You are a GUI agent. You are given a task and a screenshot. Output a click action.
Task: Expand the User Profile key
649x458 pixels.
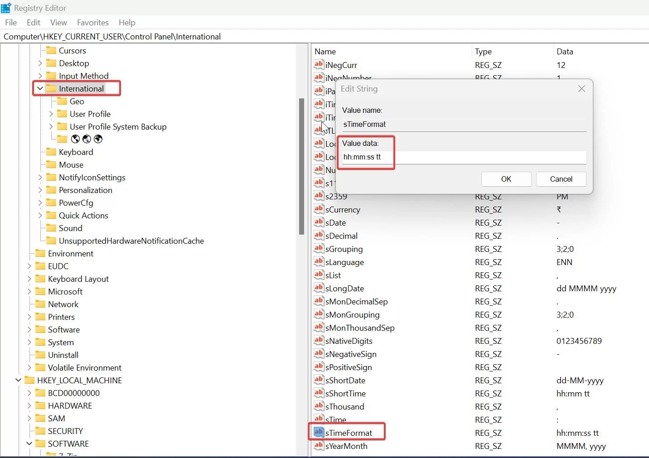[51, 114]
